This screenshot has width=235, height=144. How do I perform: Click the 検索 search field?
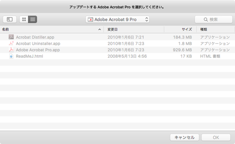214,19
